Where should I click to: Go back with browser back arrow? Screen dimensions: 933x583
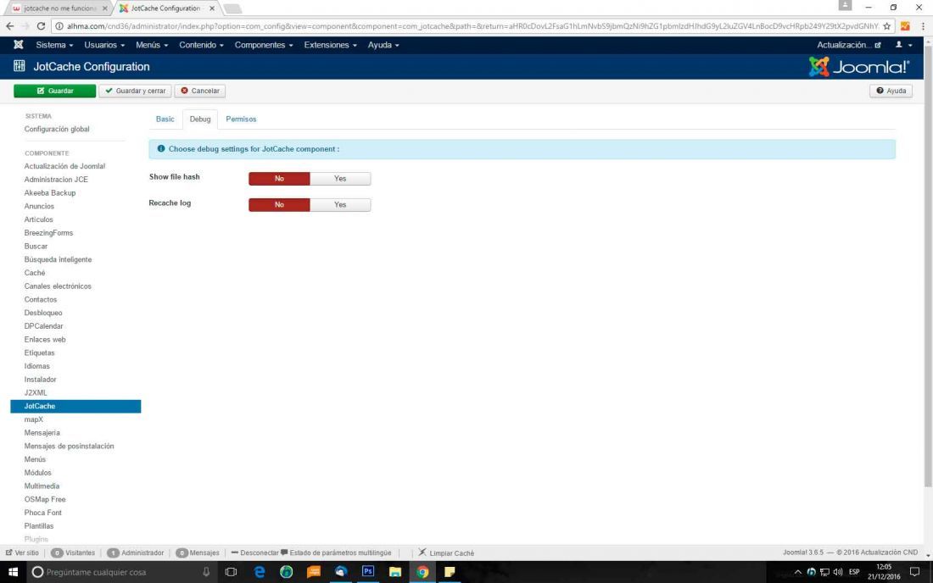(9, 26)
